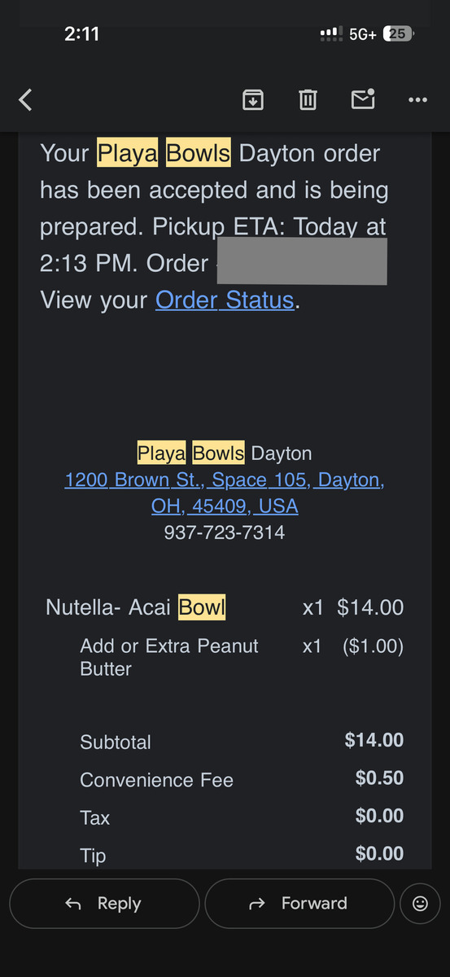Archive this email with the archive icon

[253, 99]
